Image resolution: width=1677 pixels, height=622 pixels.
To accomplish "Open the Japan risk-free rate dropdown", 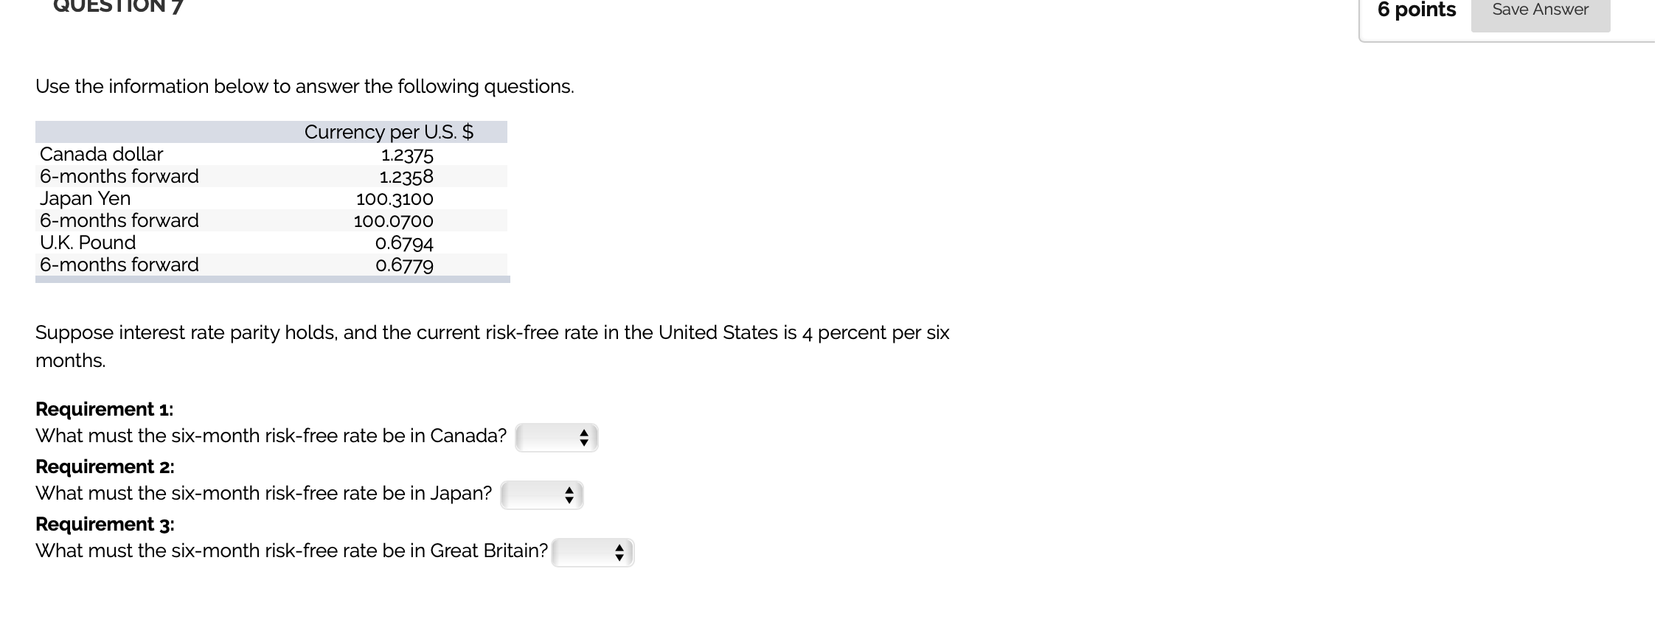I will click(x=541, y=495).
